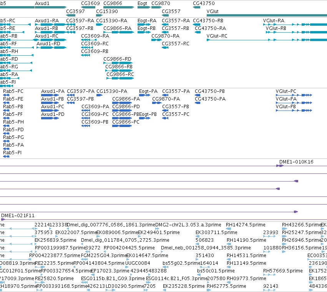Click the CG9870 gene label

click(161, 3)
